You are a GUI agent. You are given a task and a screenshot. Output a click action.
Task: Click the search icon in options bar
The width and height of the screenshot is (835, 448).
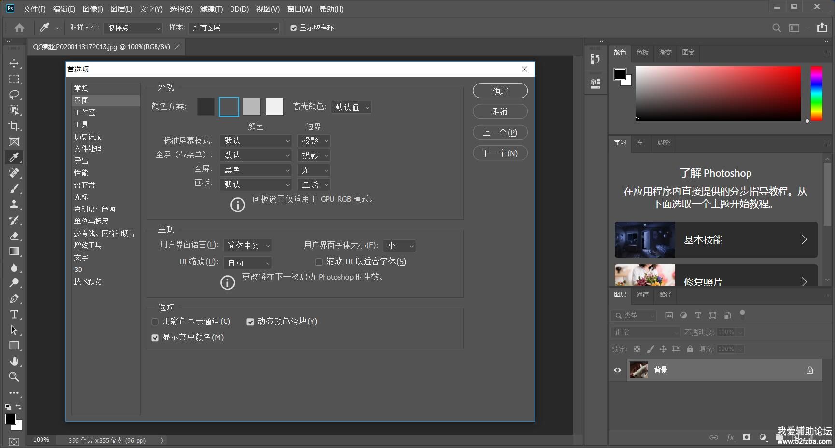coord(777,28)
